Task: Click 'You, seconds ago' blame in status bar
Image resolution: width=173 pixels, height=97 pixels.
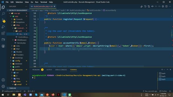Action: 150,91
